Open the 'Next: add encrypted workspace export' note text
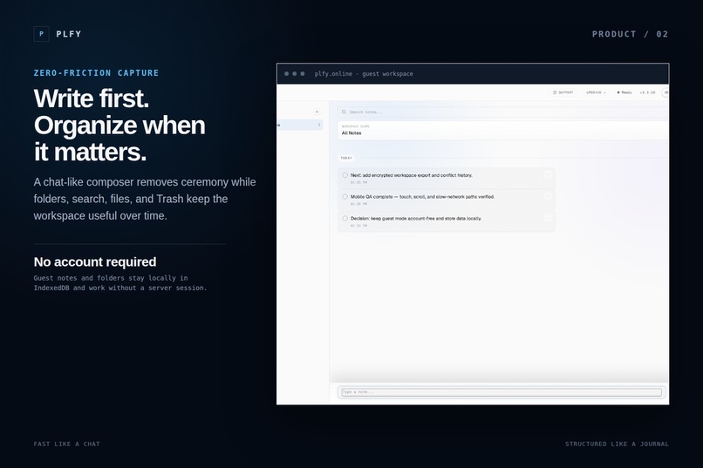The width and height of the screenshot is (703, 468). click(x=411, y=175)
